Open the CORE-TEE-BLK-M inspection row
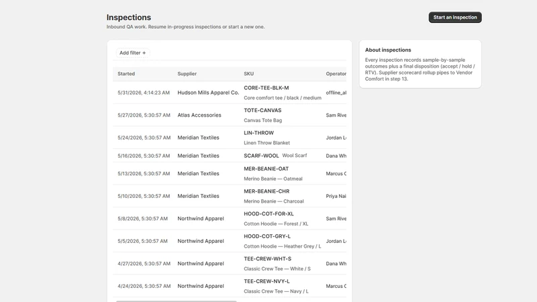This screenshot has width=537, height=302. click(230, 93)
